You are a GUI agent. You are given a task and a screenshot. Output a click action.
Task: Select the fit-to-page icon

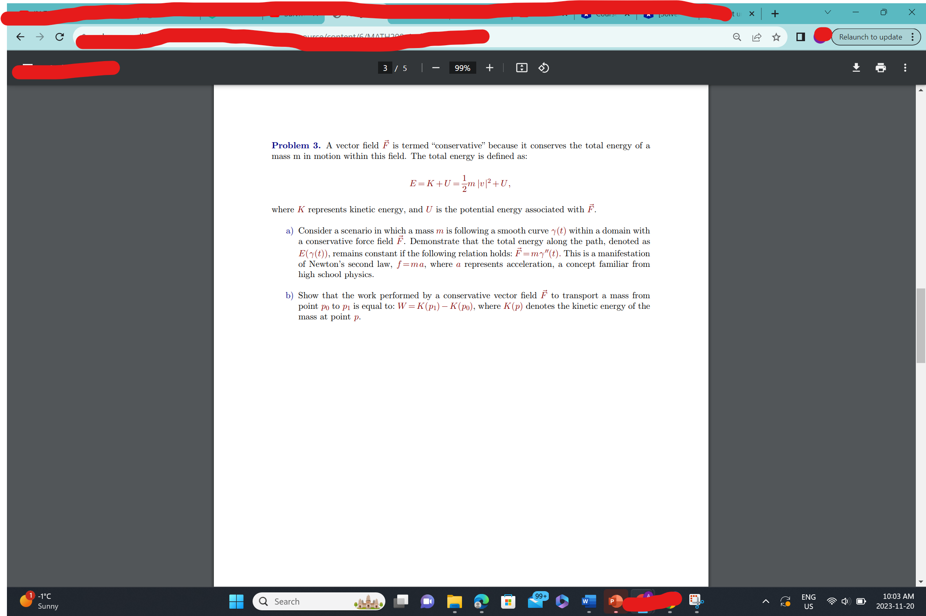tap(521, 68)
